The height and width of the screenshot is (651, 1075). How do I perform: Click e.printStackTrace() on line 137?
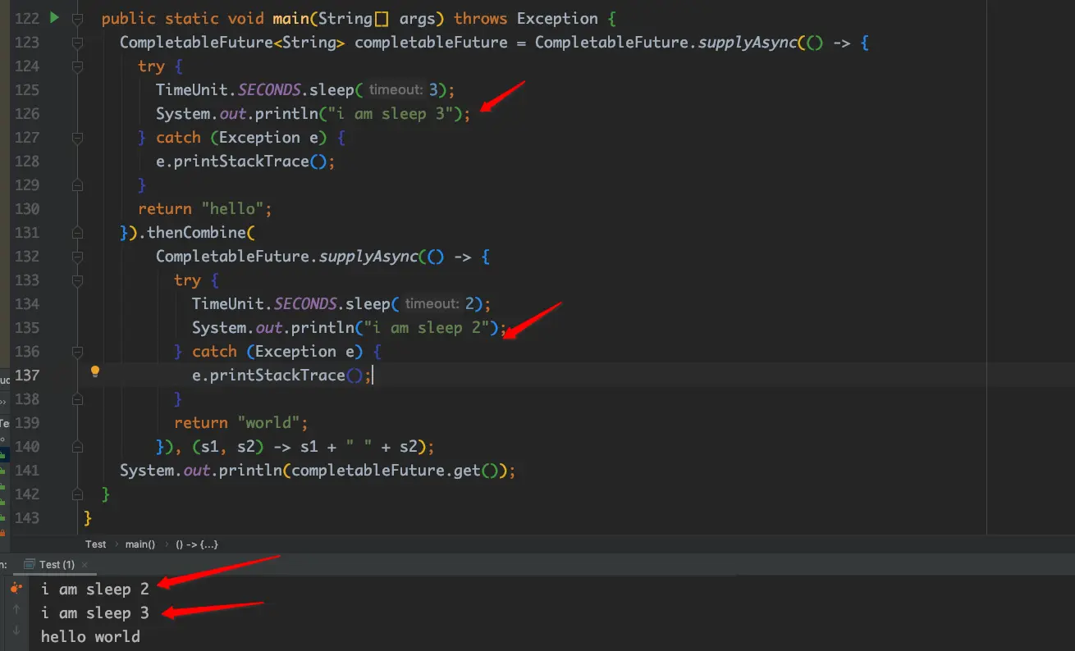(x=277, y=375)
